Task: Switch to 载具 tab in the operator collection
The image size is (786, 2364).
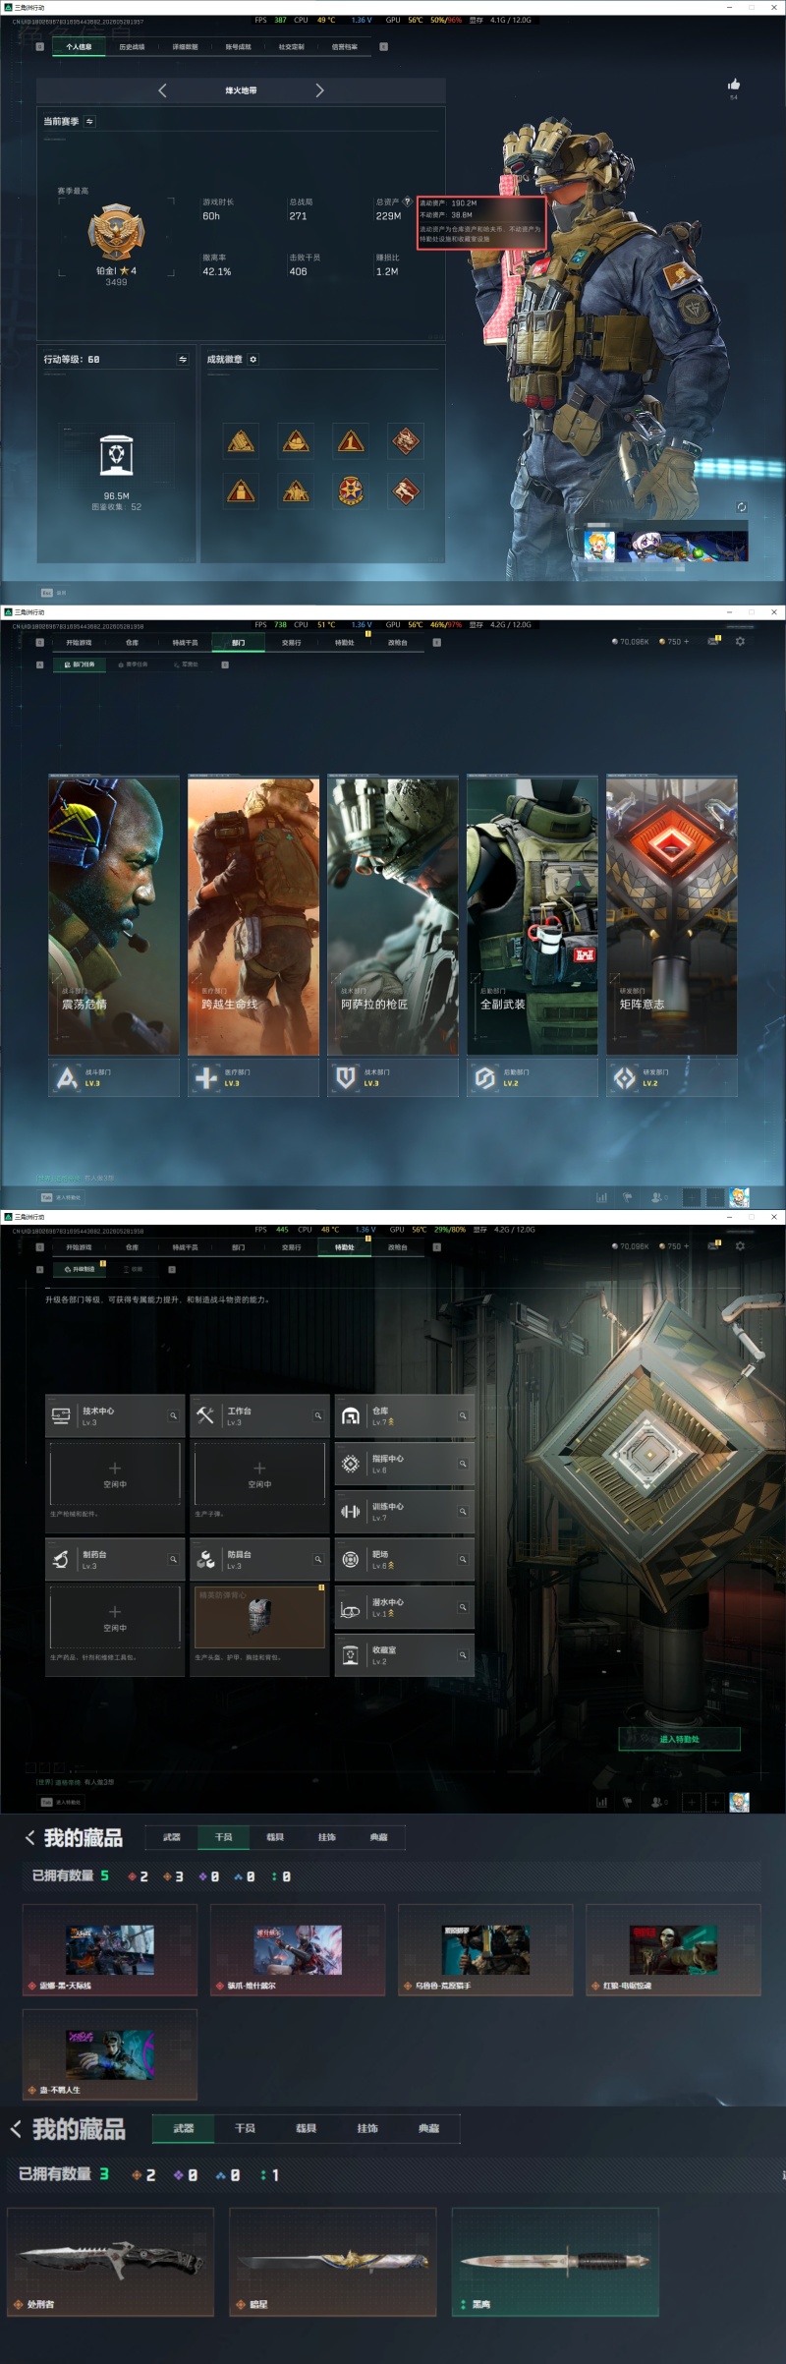Action: coord(275,1837)
